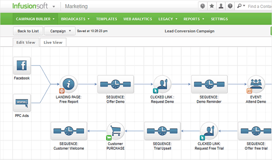Open the Settings menu item
The height and width of the screenshot is (160, 272).
coord(219,19)
